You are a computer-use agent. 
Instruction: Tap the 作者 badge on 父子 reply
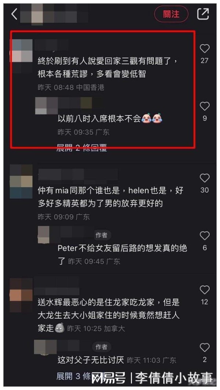(101, 347)
